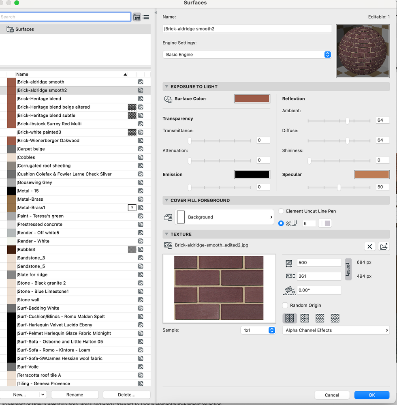Toggle the link between texture width and height
Viewport: 397px width, 405px height.
(348, 269)
